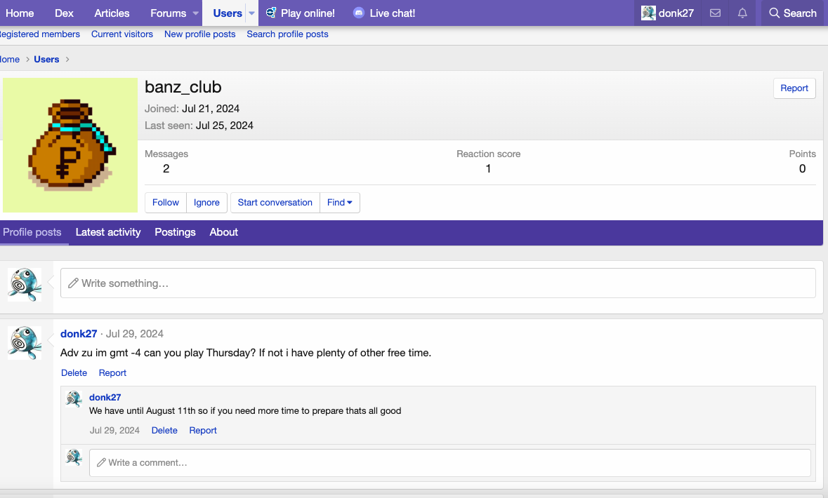Expand the Users dropdown arrow
This screenshot has width=828, height=498.
[x=252, y=13]
